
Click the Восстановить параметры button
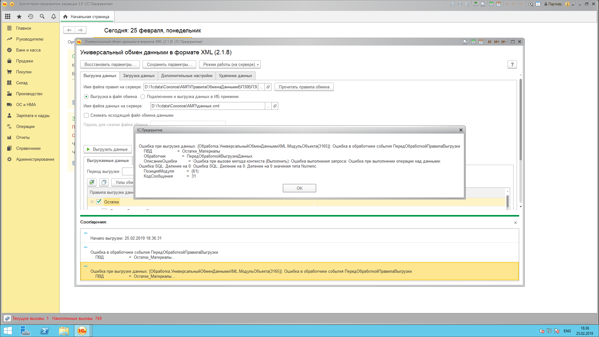pyautogui.click(x=110, y=64)
